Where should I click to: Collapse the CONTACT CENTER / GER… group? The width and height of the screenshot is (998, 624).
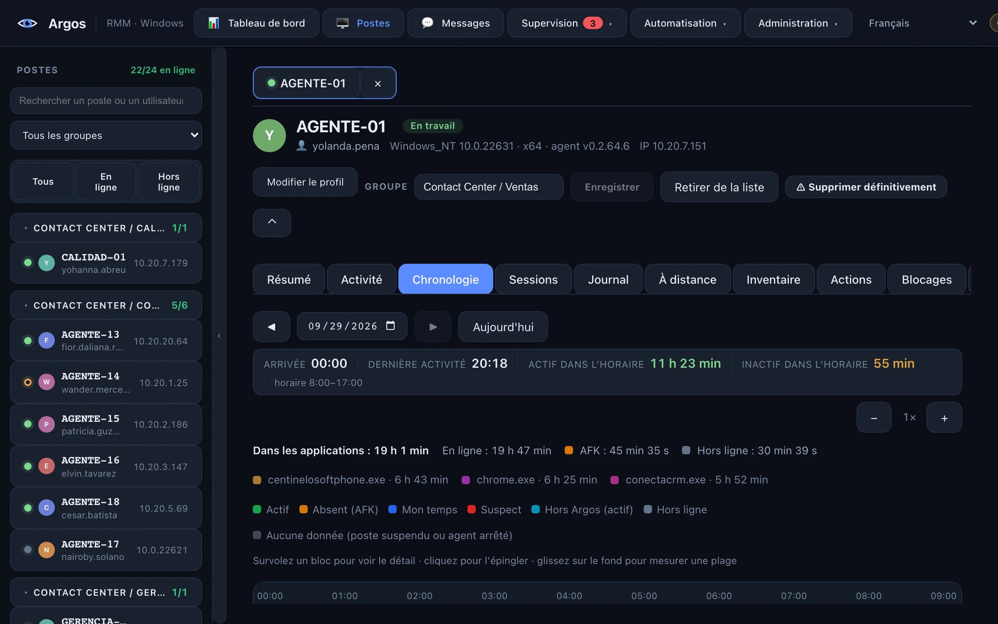pos(106,592)
